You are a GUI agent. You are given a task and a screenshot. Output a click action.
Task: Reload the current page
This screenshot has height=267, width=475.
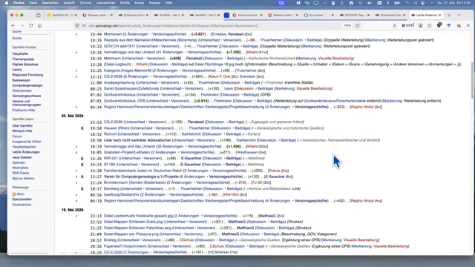(x=31, y=26)
